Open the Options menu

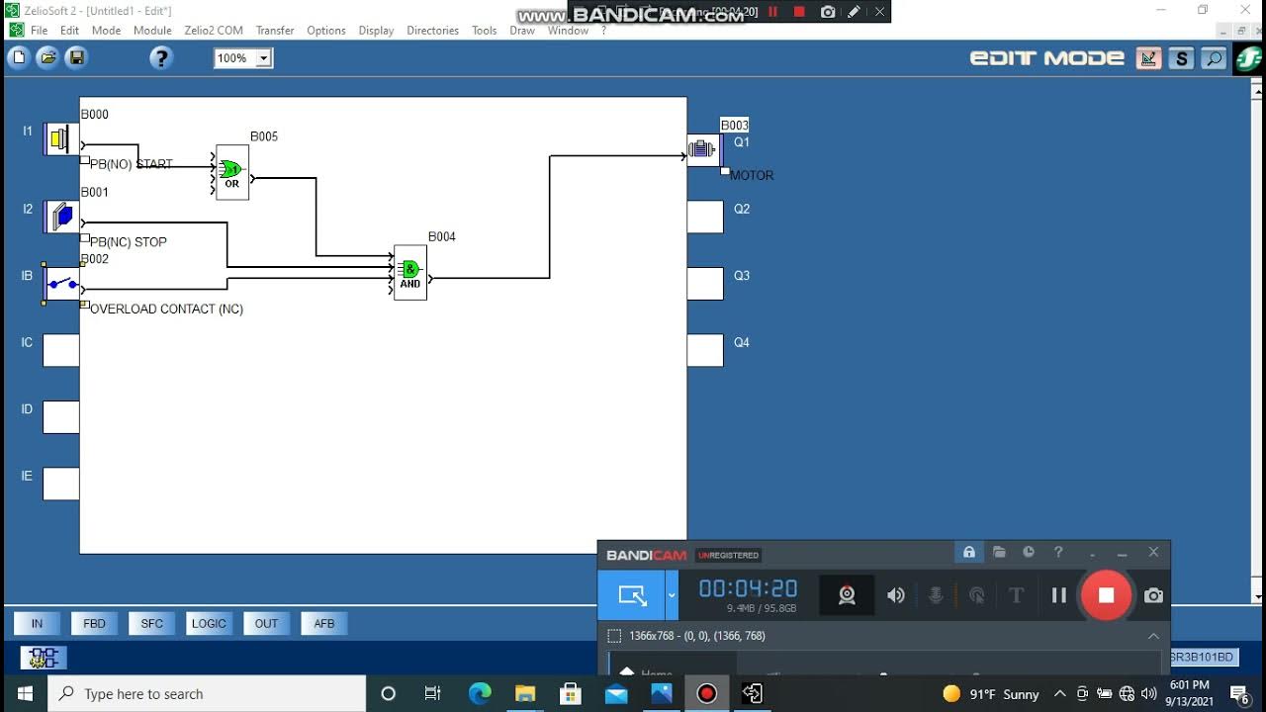326,31
